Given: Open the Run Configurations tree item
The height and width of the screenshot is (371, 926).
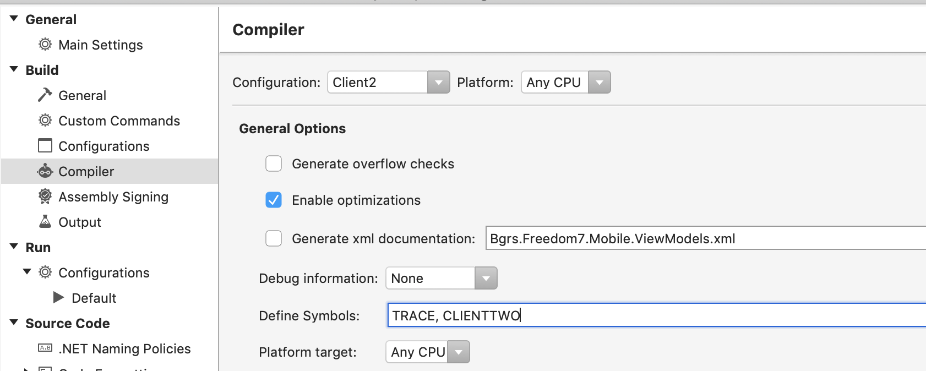Looking at the screenshot, I should click(104, 272).
